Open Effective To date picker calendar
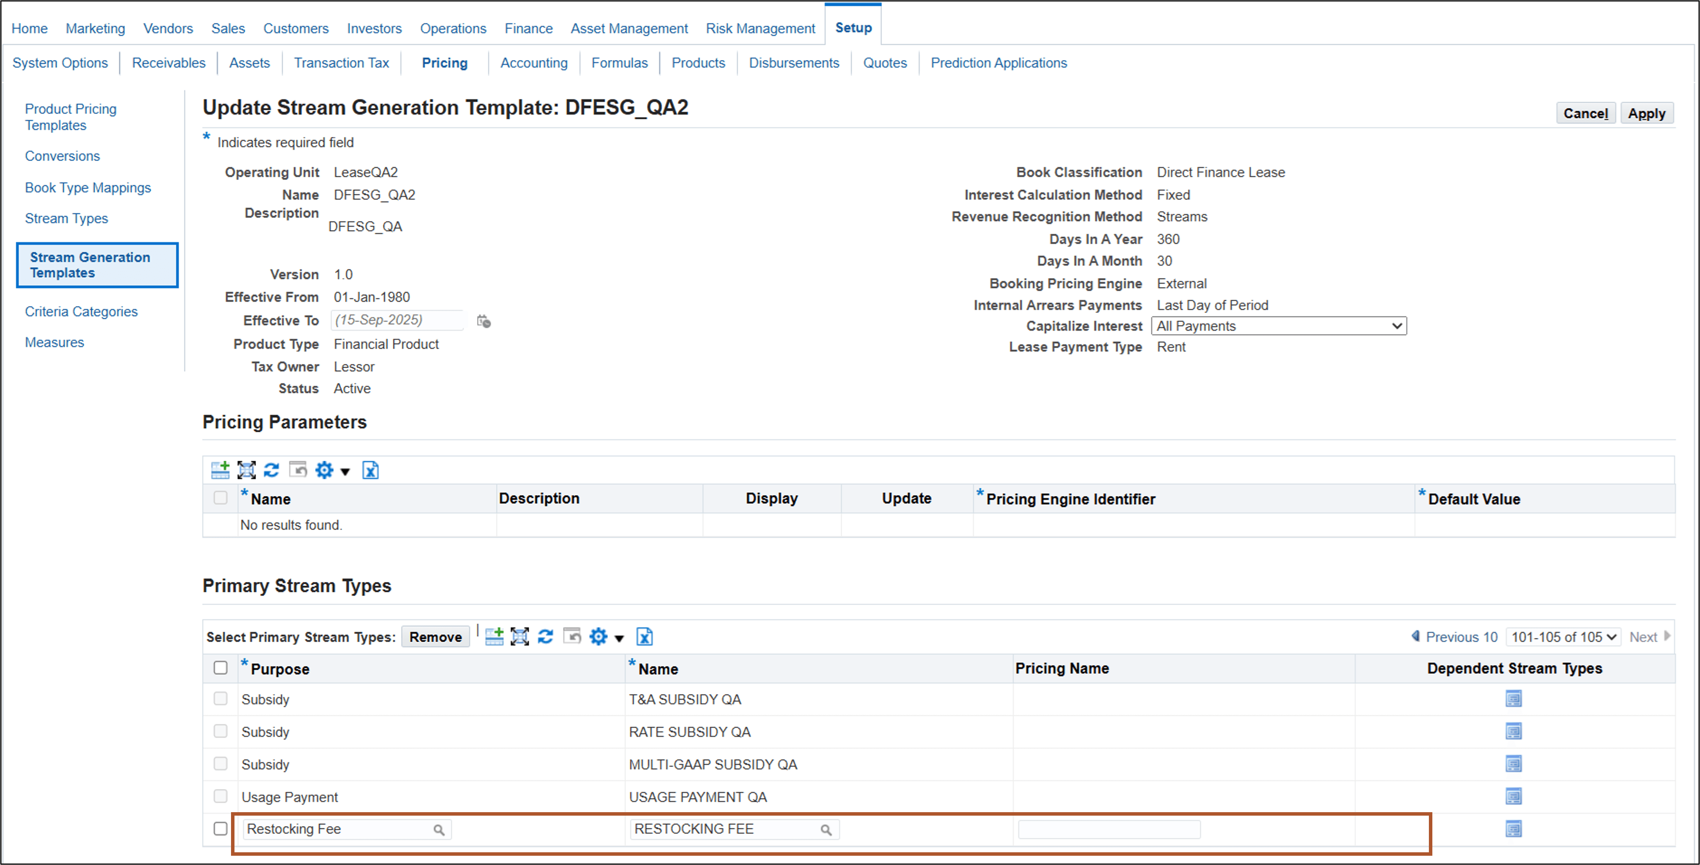 [x=484, y=321]
